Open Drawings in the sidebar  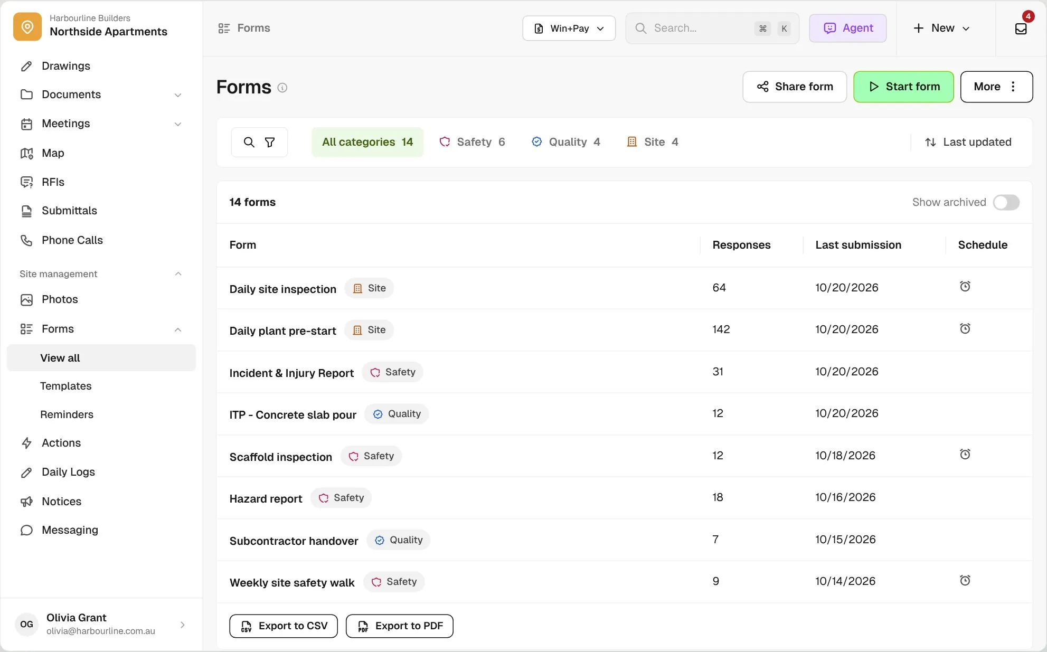pyautogui.click(x=101, y=66)
